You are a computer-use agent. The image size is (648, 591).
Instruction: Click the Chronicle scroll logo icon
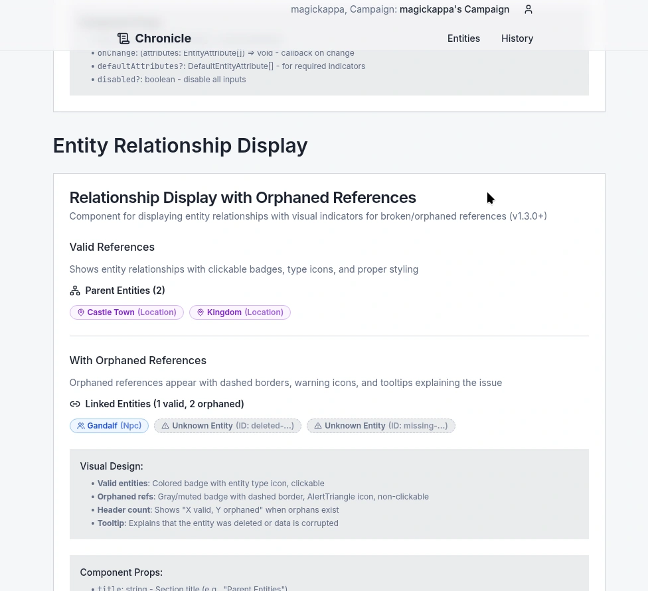(x=123, y=38)
